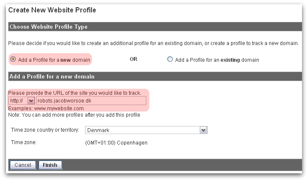This screenshot has height=181, width=308.
Task: Click the "Create New Website Profile" page heading
Action: (52, 9)
